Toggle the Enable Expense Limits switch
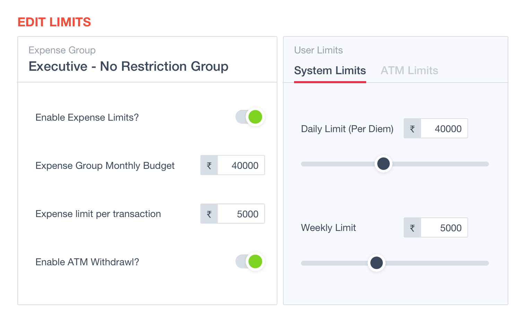The image size is (525, 319). 250,117
